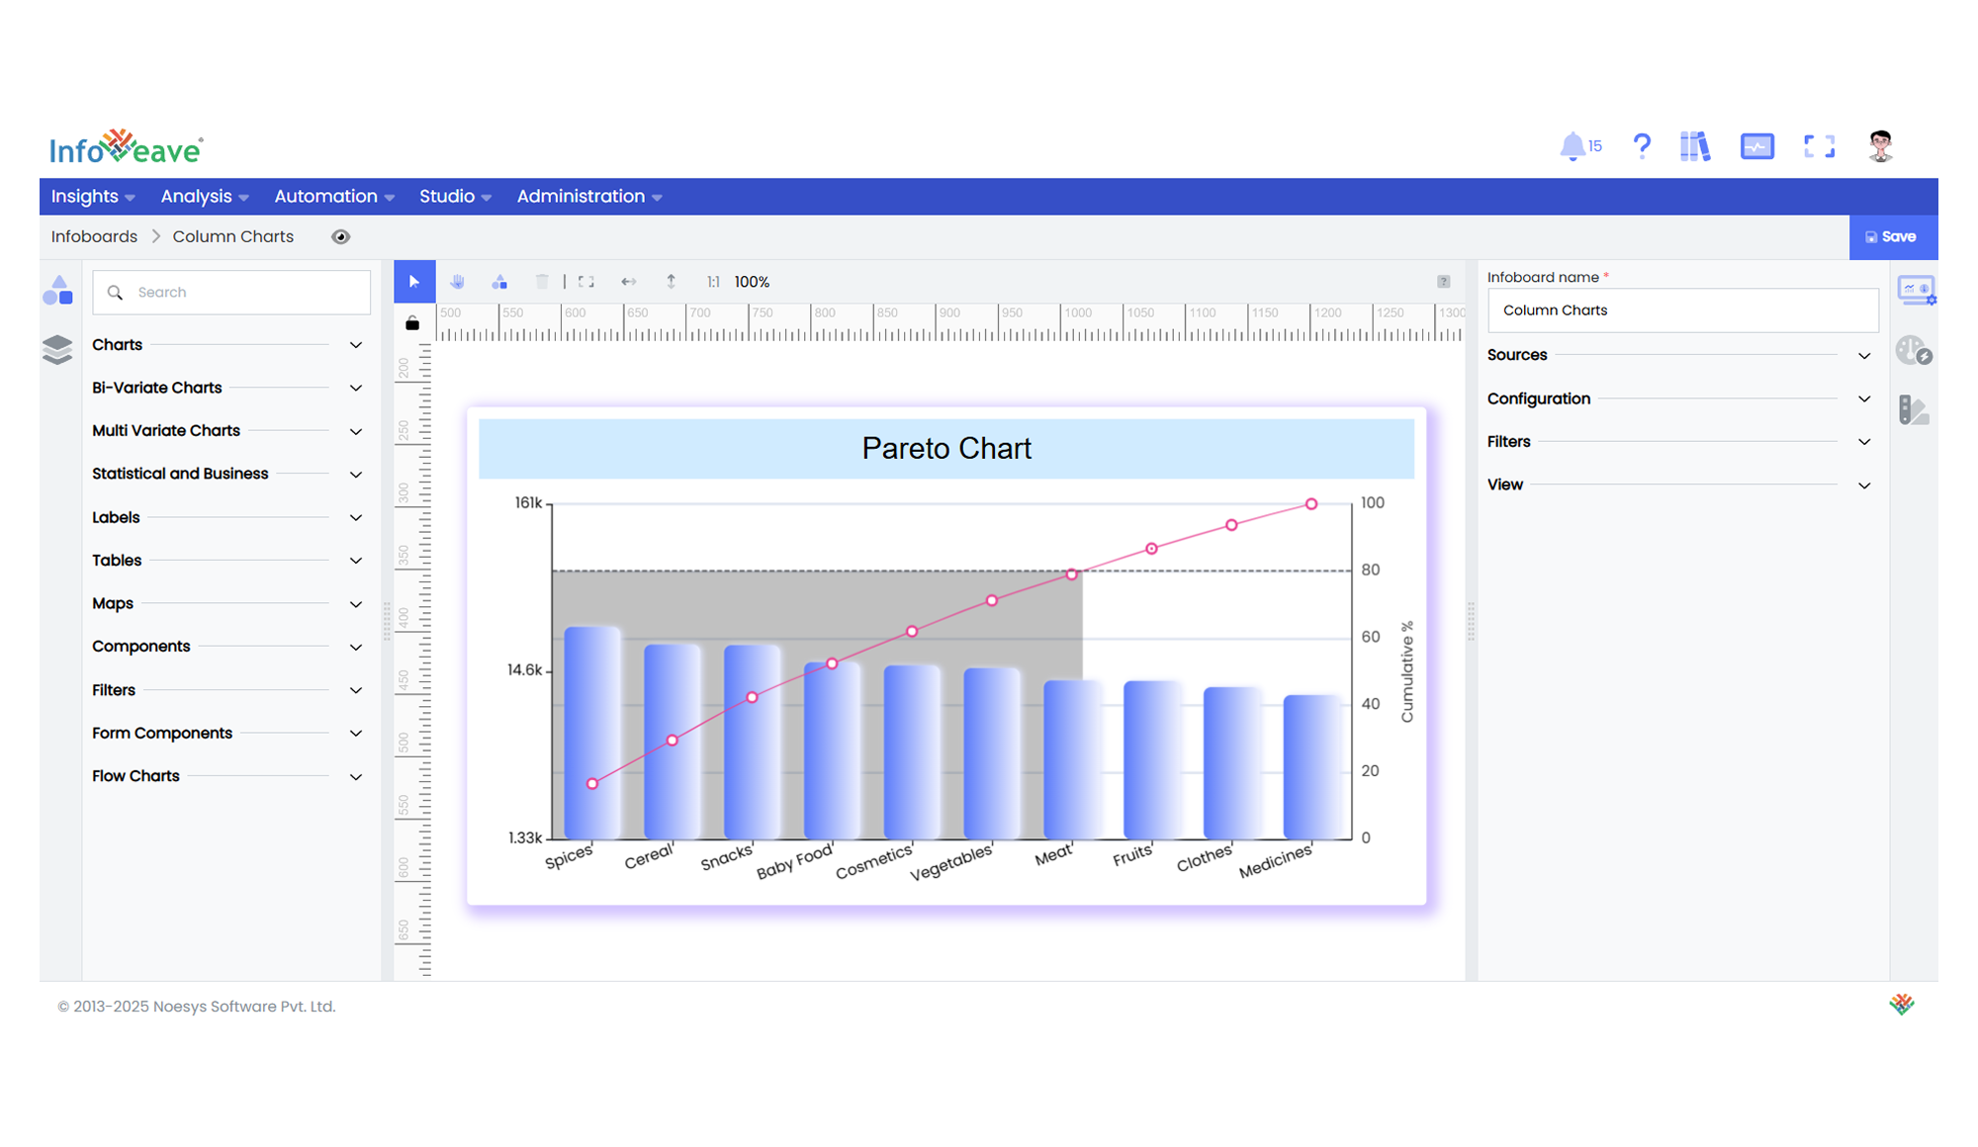Open the shapes tool in canvas toolbar
Image resolution: width=1978 pixels, height=1147 pixels.
tap(499, 282)
